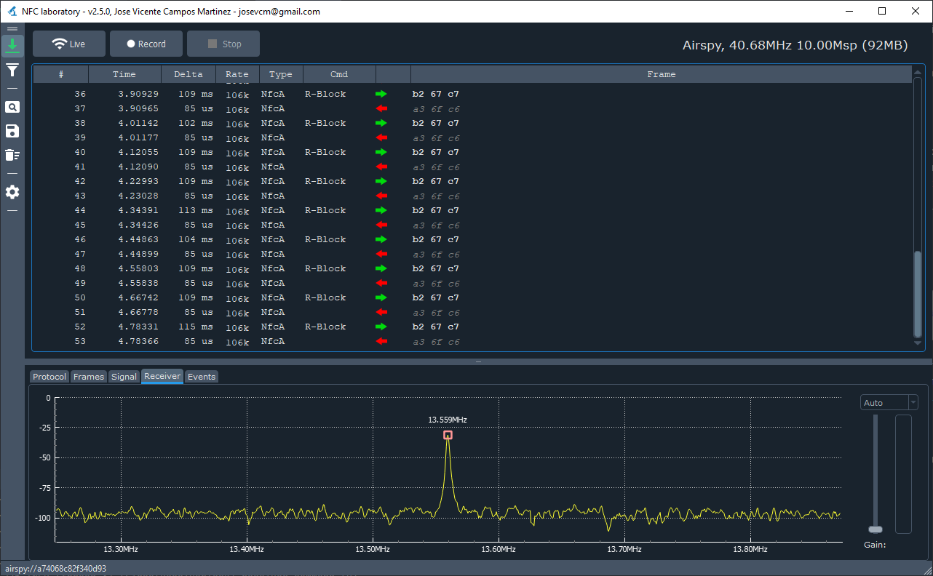The height and width of the screenshot is (576, 933).
Task: Select frame row with time 3.90965
Action: pyautogui.click(x=472, y=108)
